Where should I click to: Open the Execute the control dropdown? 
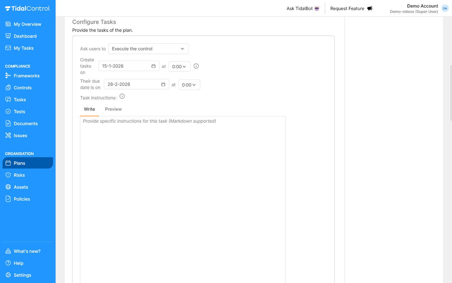pyautogui.click(x=148, y=49)
